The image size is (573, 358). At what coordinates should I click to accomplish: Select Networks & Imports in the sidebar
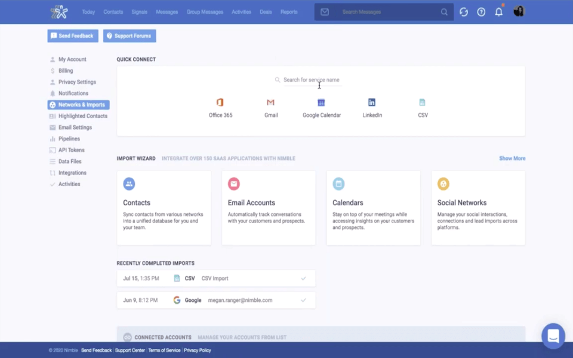click(x=78, y=105)
